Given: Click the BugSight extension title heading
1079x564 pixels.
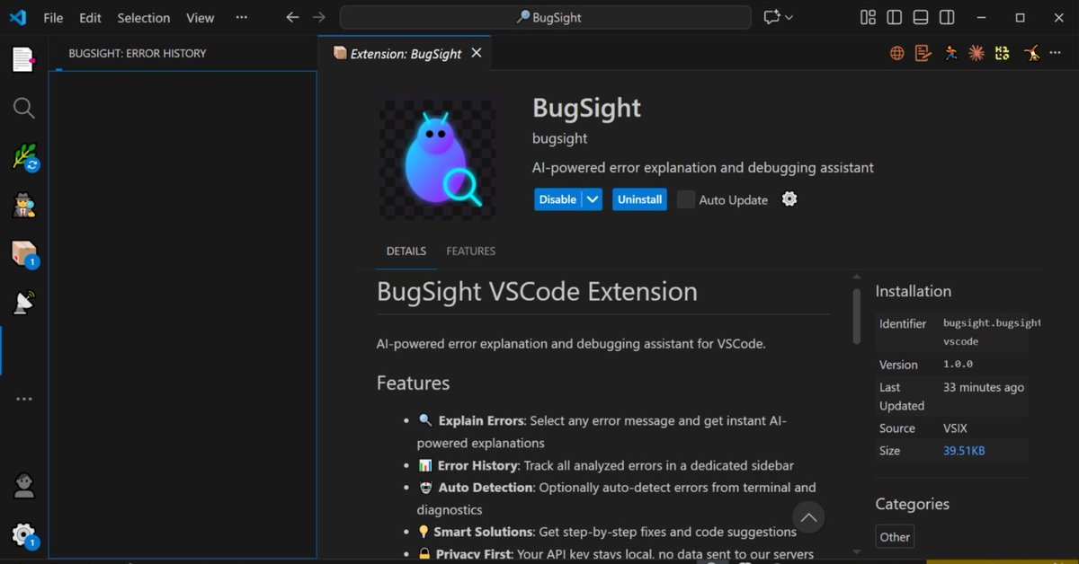Looking at the screenshot, I should click(586, 108).
